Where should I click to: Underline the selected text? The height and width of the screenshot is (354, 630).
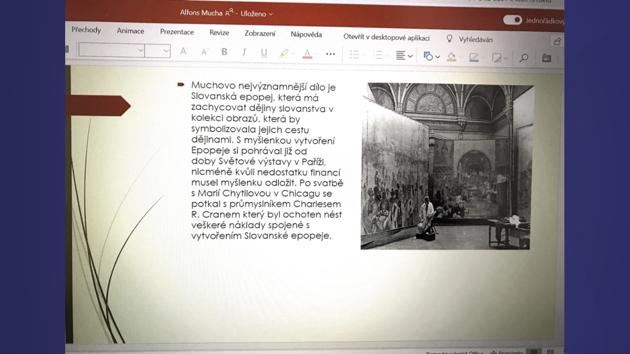point(264,53)
